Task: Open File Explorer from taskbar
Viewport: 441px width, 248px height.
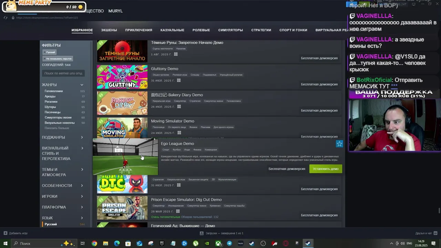Action: tap(105, 244)
